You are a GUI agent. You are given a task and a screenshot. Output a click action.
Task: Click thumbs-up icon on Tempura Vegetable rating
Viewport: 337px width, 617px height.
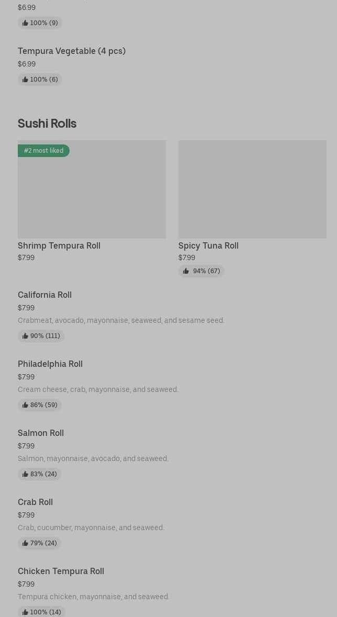click(25, 80)
